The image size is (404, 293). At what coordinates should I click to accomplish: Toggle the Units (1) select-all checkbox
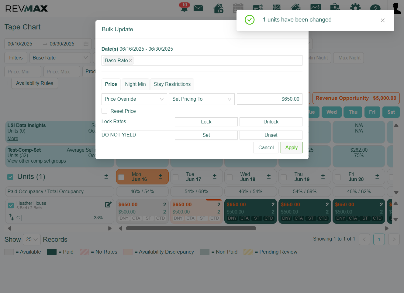(x=10, y=177)
